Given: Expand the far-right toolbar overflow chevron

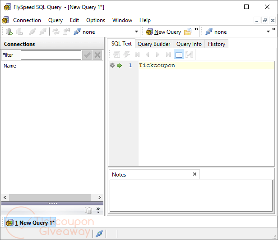Looking at the screenshot, I should click(x=274, y=29).
